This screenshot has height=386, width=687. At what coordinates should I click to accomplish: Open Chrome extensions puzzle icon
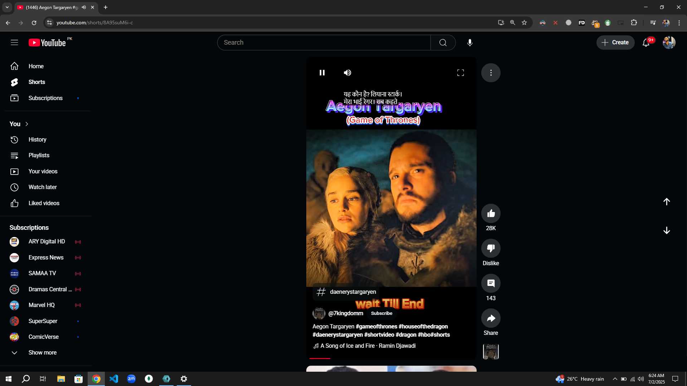634,23
